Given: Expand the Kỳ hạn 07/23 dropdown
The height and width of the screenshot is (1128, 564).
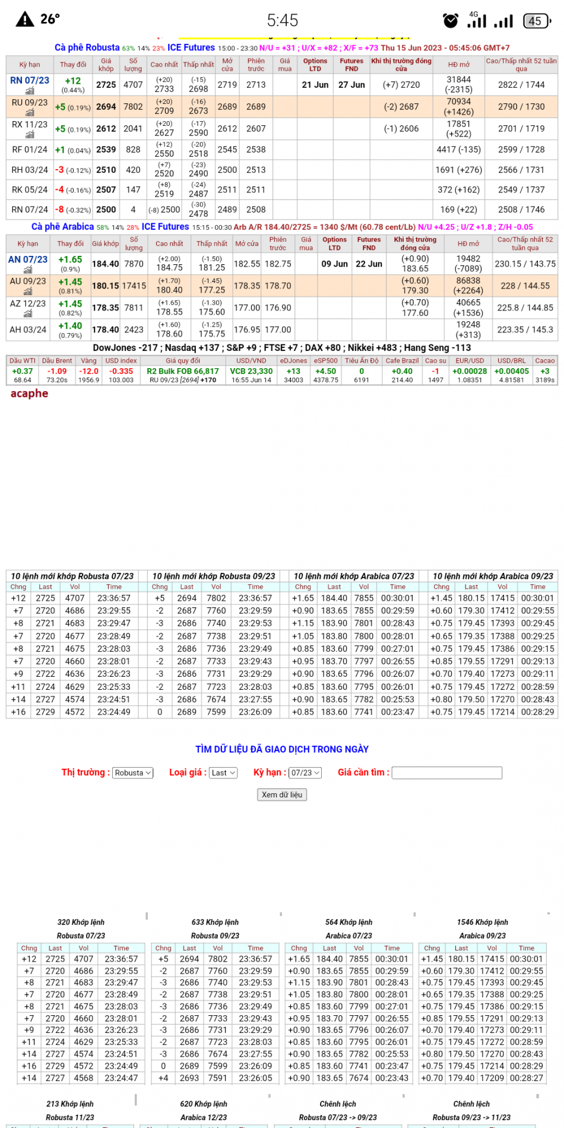Looking at the screenshot, I should click(305, 772).
